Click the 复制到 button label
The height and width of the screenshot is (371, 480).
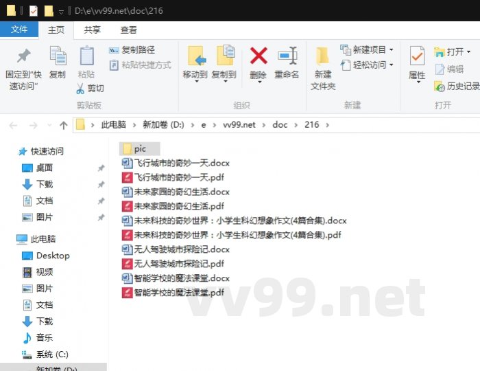[224, 74]
